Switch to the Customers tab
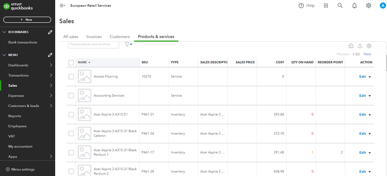 coord(120,37)
